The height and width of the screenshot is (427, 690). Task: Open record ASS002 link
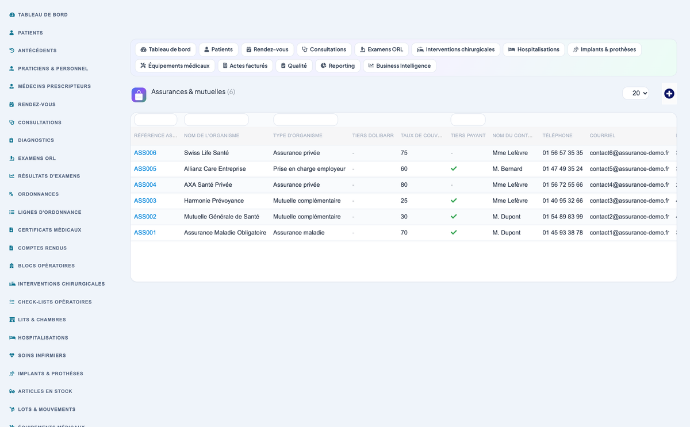click(x=145, y=217)
